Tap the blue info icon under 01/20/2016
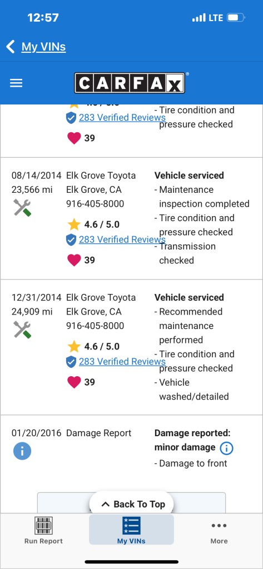This screenshot has height=569, width=263. (x=22, y=451)
